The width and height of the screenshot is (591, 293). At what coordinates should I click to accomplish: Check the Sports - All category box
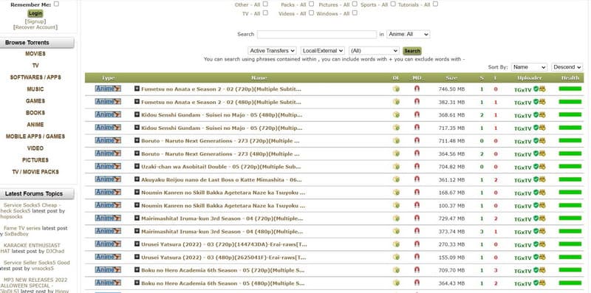pos(393,4)
